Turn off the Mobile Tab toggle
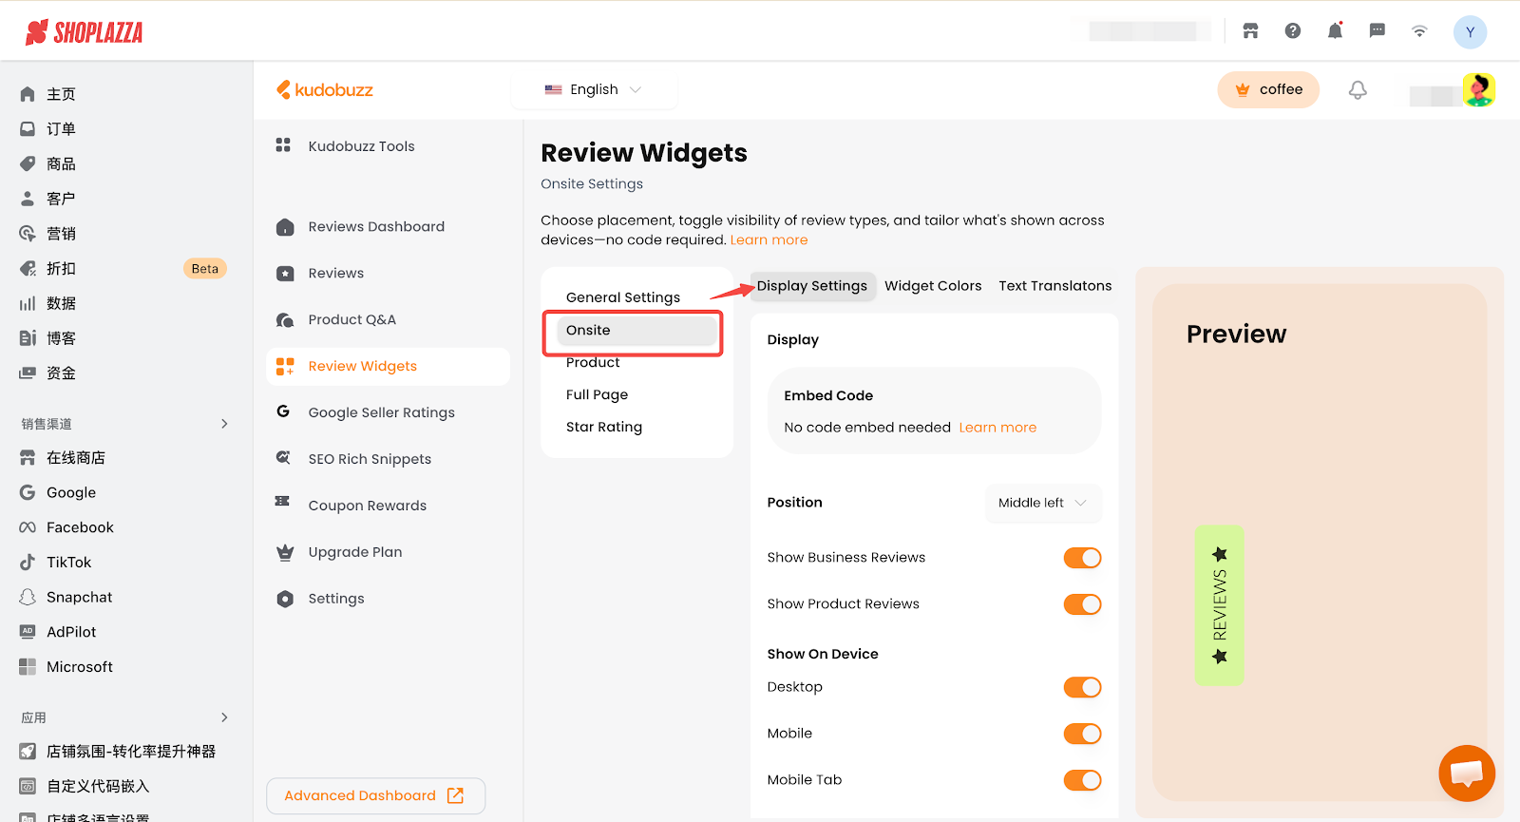This screenshot has width=1520, height=822. click(x=1081, y=780)
